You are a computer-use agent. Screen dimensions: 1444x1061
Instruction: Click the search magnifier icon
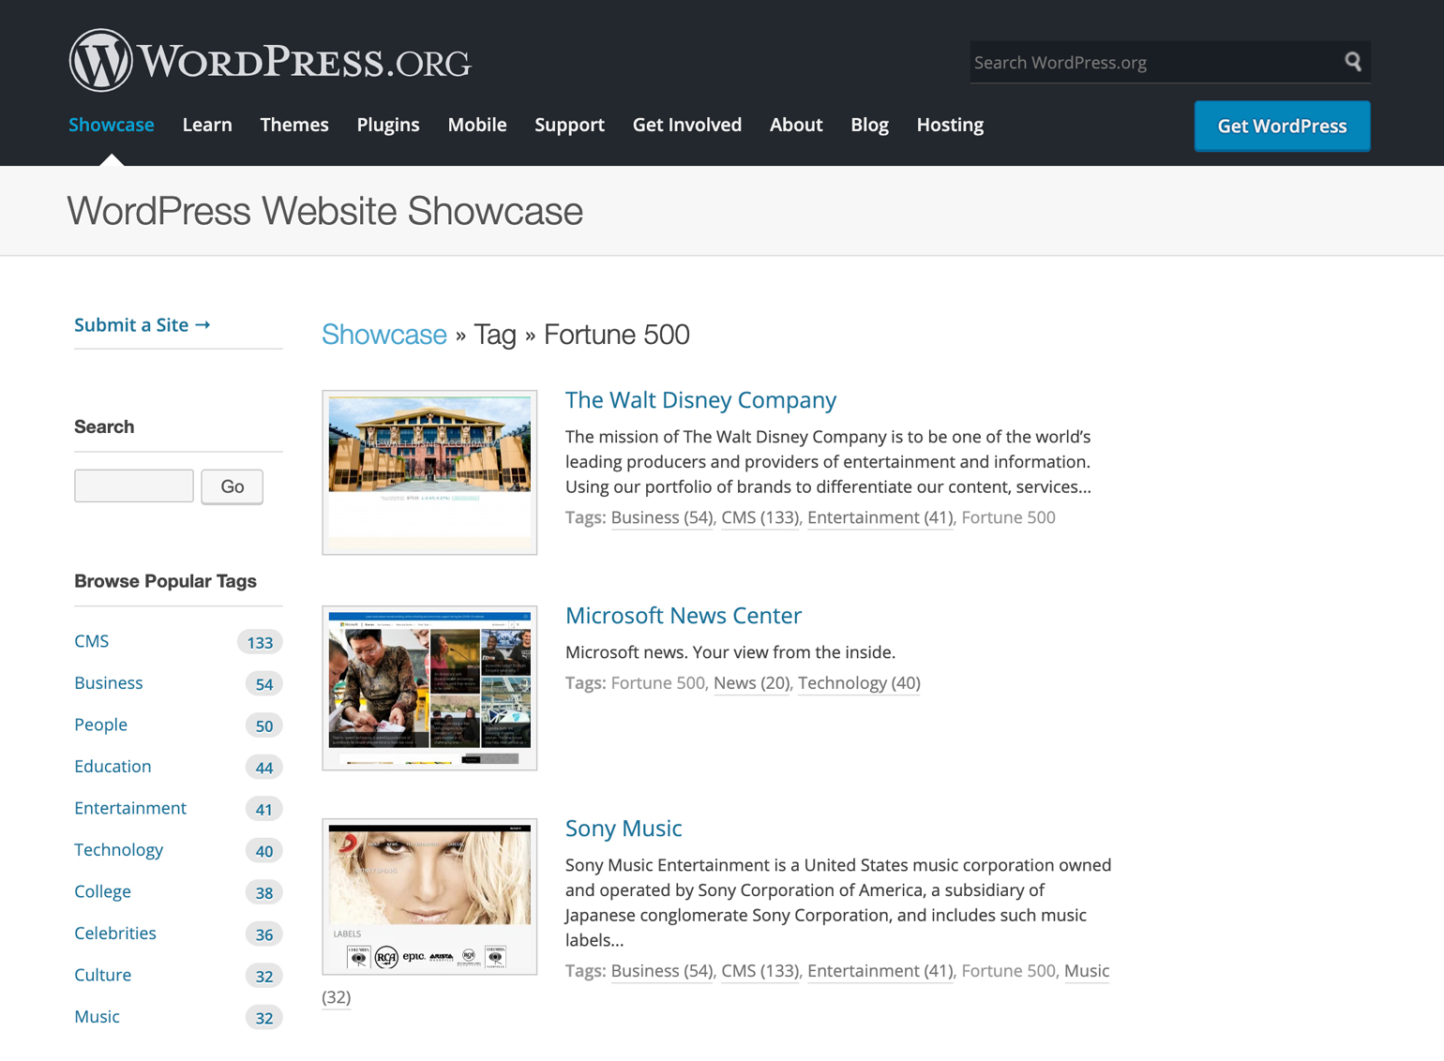1353,62
